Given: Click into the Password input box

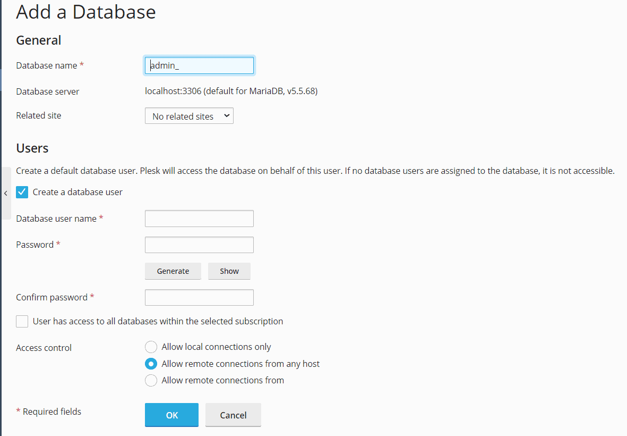Looking at the screenshot, I should [x=199, y=245].
